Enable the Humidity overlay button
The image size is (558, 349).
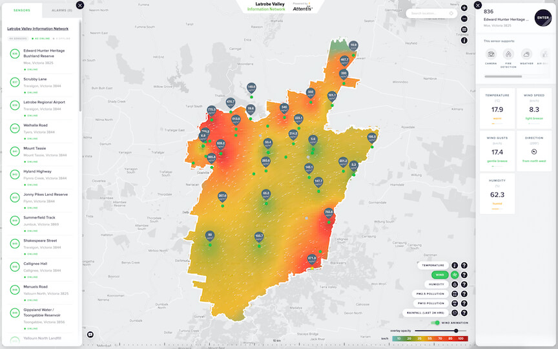click(437, 284)
